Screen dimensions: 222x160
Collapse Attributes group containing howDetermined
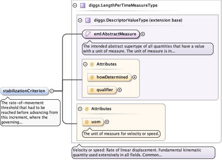click(85, 64)
